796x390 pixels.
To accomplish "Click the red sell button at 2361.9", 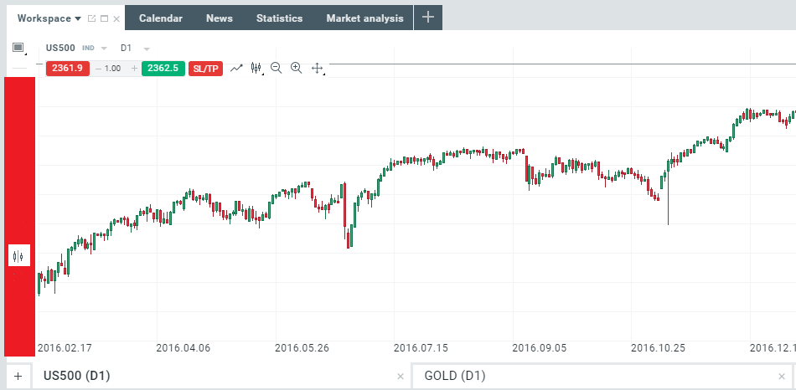I will 67,68.
